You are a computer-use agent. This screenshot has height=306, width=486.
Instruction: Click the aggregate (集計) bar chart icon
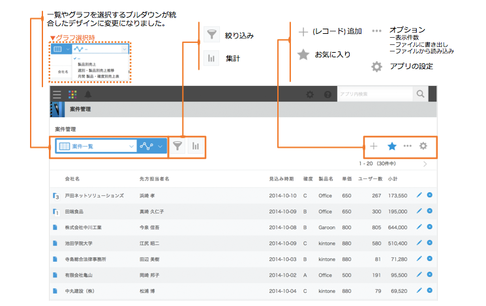(194, 146)
